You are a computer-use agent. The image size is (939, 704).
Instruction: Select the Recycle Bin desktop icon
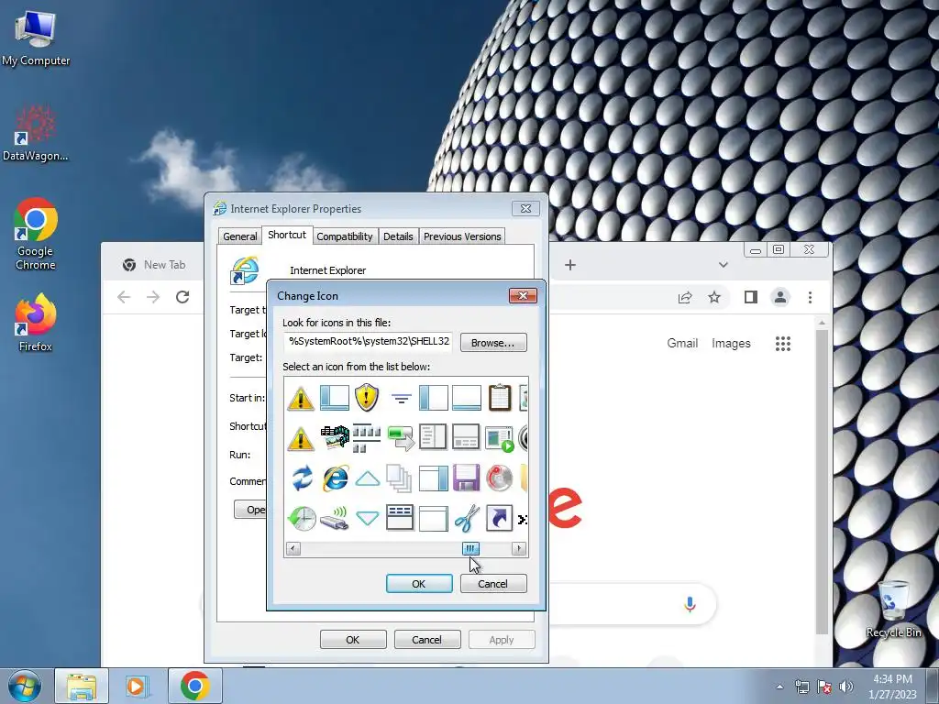pos(893,609)
